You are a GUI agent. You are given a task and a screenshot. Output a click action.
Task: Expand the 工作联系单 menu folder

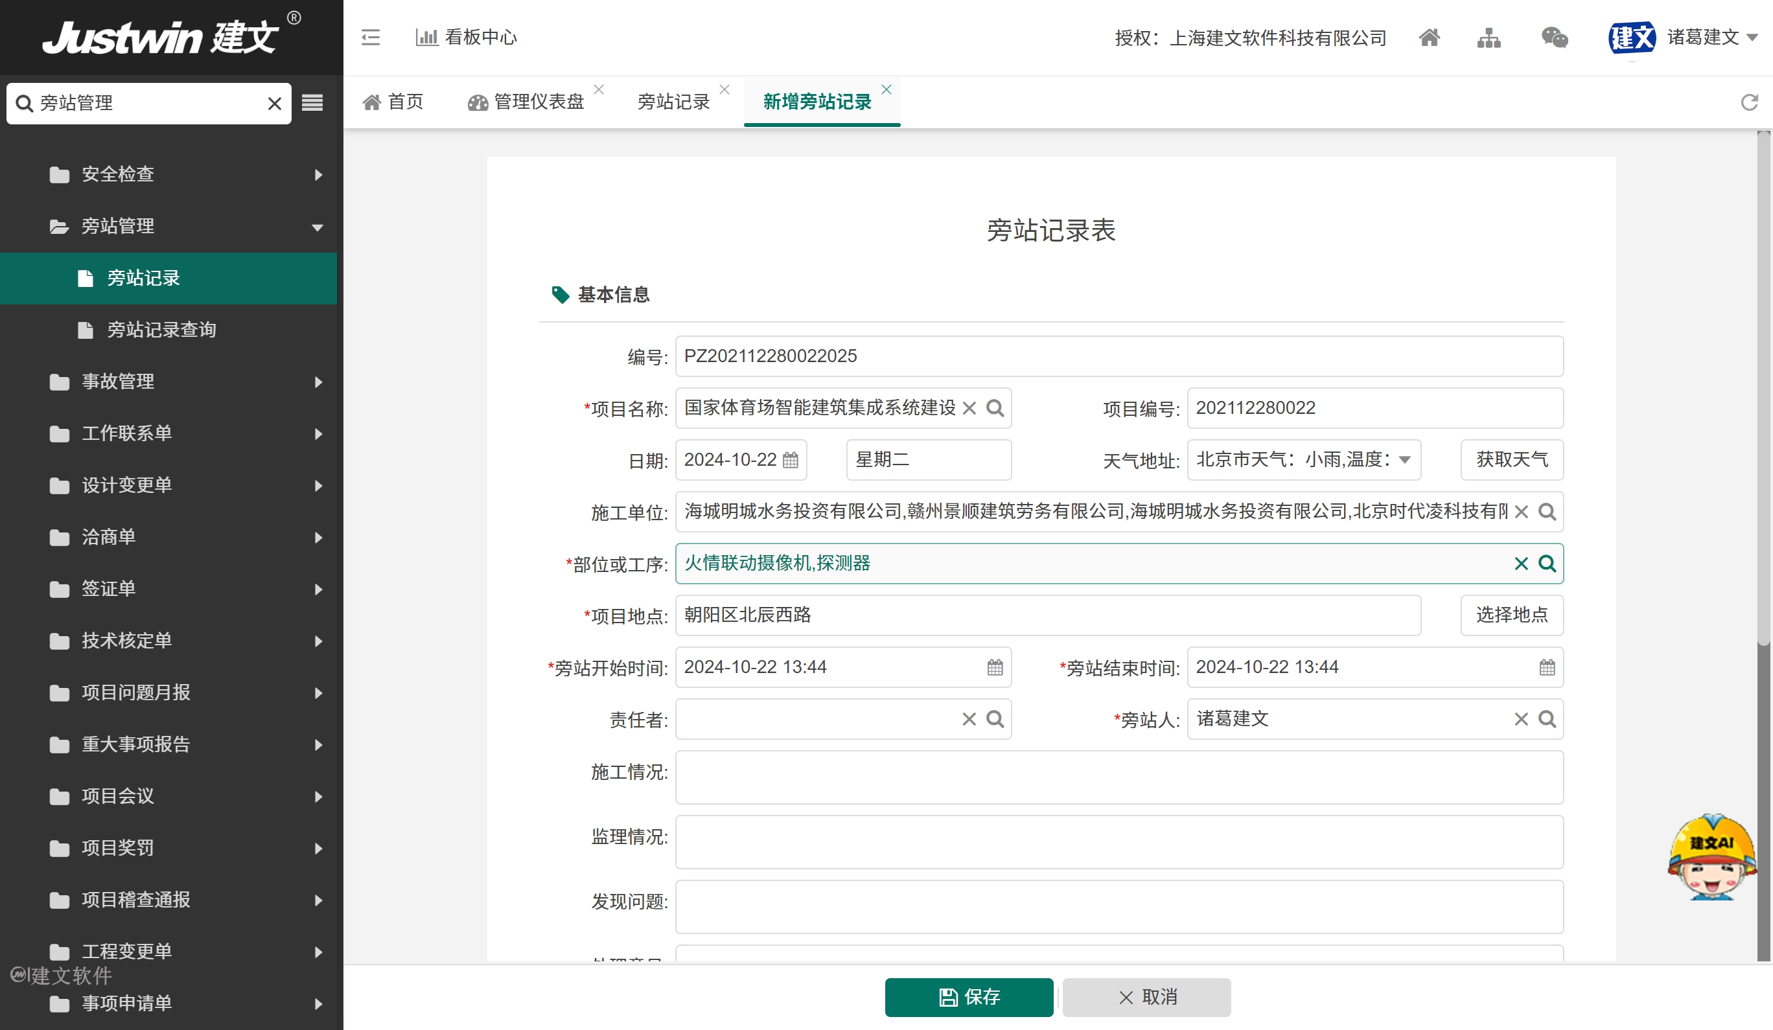[x=169, y=433]
